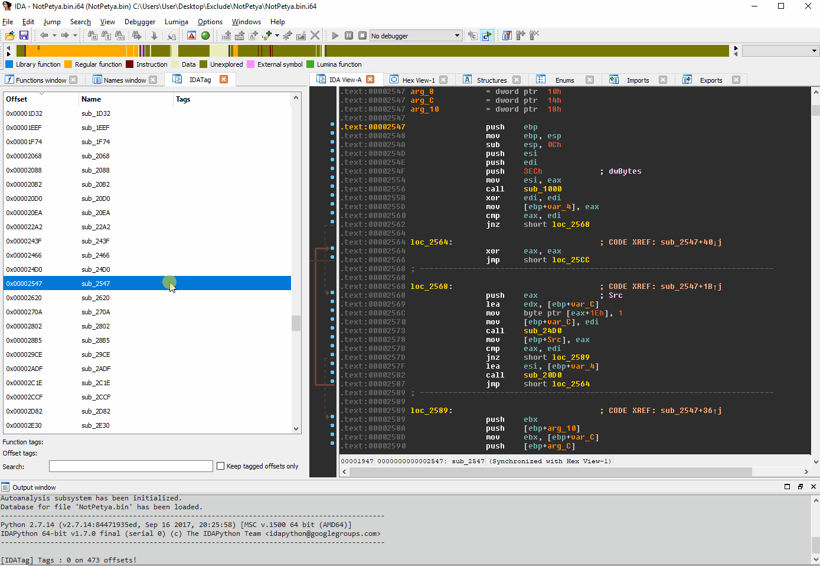
Task: Click the loc_2589 label in disassembly
Action: coord(431,411)
